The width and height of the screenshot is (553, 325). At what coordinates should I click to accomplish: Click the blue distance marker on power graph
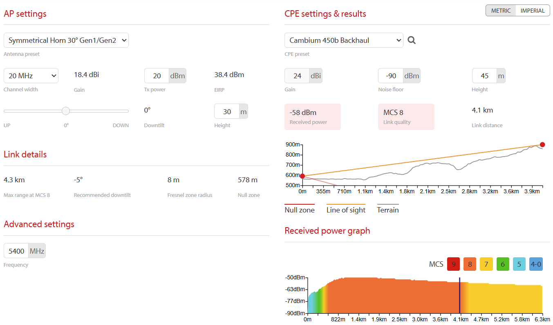[460, 295]
